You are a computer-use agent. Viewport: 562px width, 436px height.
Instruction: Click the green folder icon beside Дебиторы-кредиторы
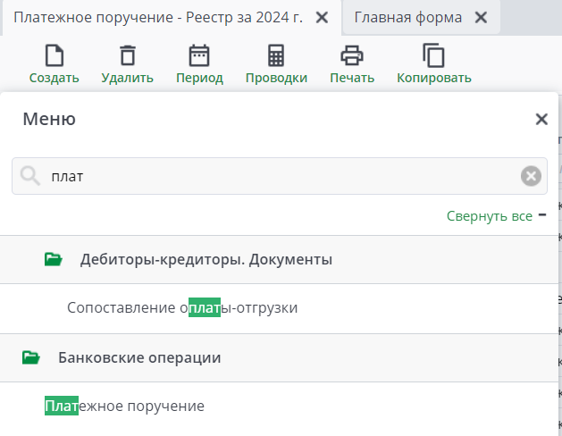pos(54,260)
